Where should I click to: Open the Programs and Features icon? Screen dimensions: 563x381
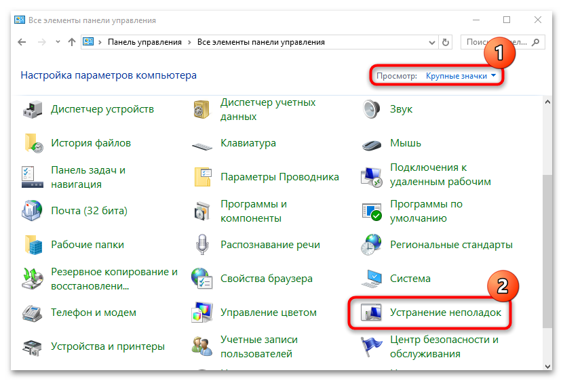point(201,212)
